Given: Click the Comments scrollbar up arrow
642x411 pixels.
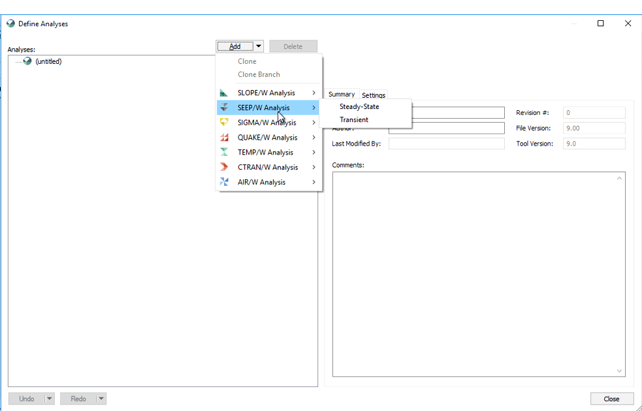Looking at the screenshot, I should click(619, 178).
